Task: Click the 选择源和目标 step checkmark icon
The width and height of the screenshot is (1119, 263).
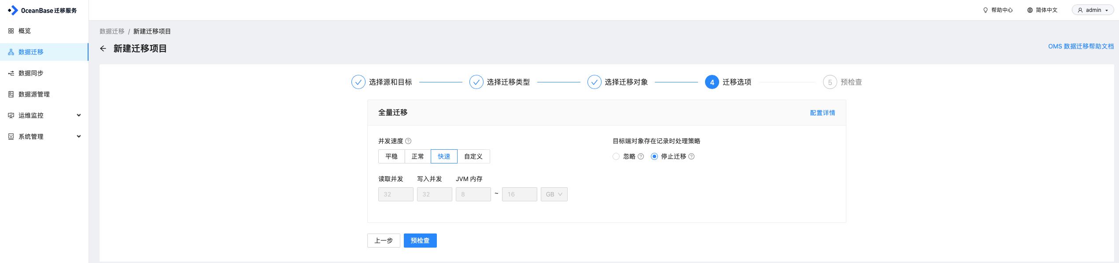Action: click(358, 82)
